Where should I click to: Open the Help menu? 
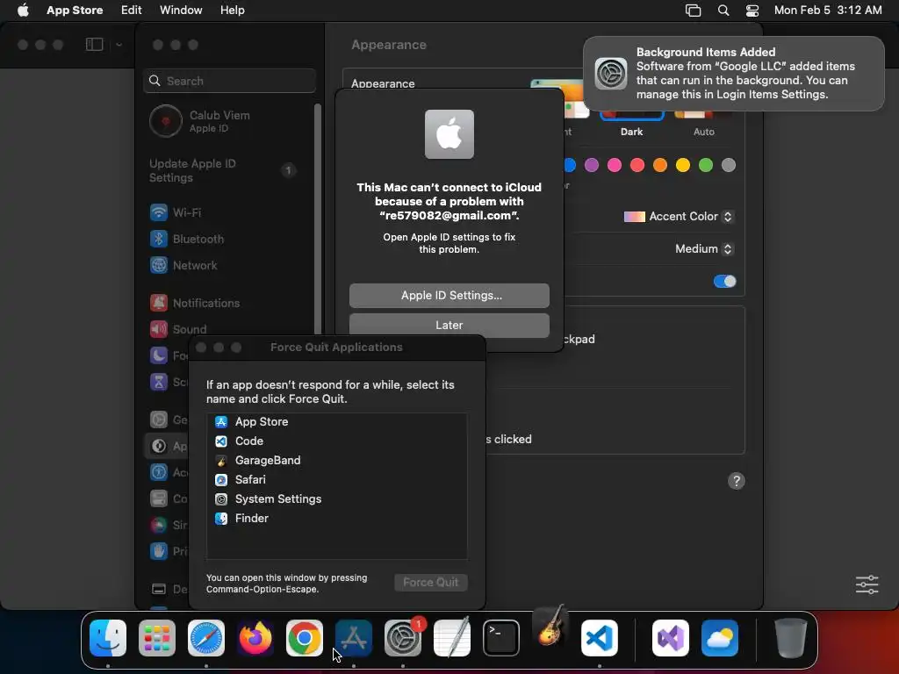click(x=232, y=11)
